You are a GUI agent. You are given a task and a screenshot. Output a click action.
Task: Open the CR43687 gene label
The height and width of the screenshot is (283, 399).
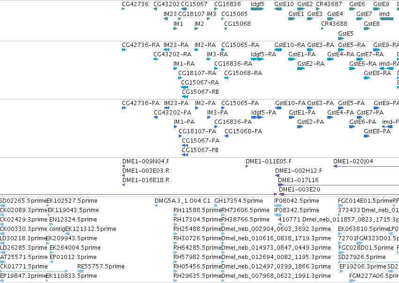329,4
